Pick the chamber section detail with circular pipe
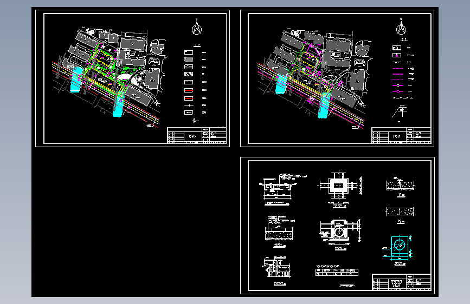This screenshot has width=470, height=304. 340,232
